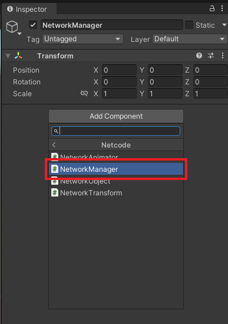Screen dimensions: 228x324
Task: Open the Inspector tab options menu
Action: (222, 8)
